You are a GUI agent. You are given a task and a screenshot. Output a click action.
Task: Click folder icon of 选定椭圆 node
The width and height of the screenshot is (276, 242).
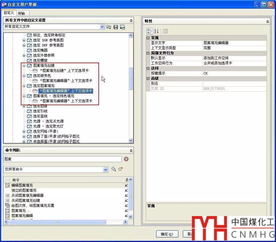(29, 50)
